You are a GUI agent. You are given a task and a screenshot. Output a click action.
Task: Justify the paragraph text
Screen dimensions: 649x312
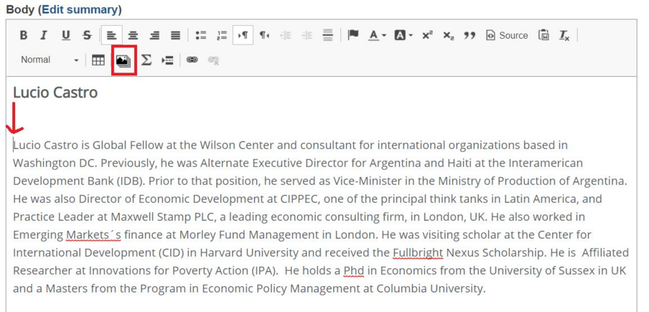tap(175, 35)
